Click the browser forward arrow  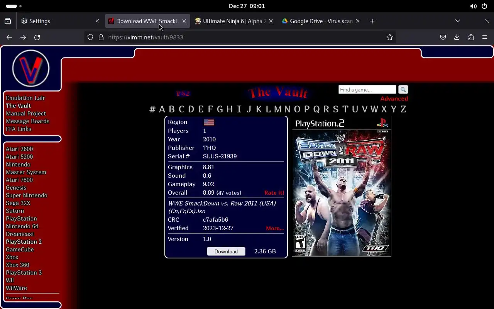pyautogui.click(x=23, y=37)
